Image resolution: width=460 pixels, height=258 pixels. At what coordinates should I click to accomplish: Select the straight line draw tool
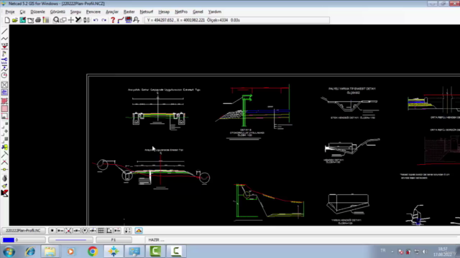(4, 32)
